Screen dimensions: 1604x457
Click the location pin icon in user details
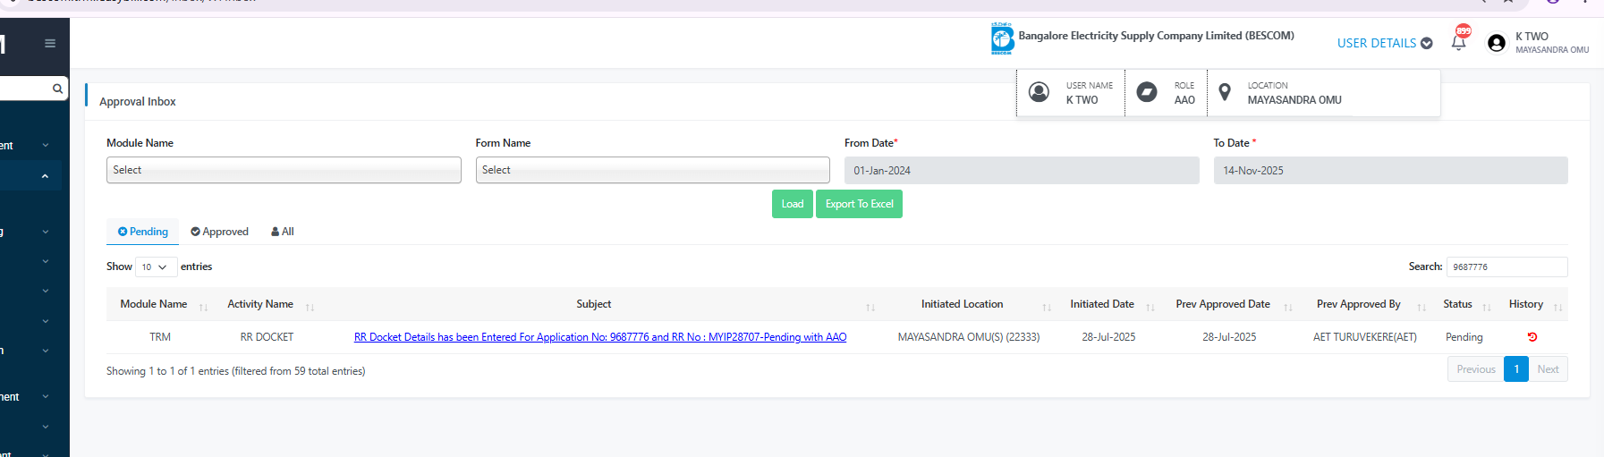tap(1226, 91)
